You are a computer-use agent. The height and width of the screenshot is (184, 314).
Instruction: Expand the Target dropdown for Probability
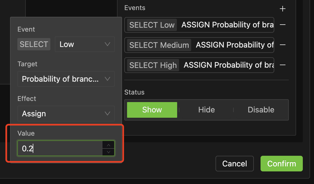[x=66, y=79]
